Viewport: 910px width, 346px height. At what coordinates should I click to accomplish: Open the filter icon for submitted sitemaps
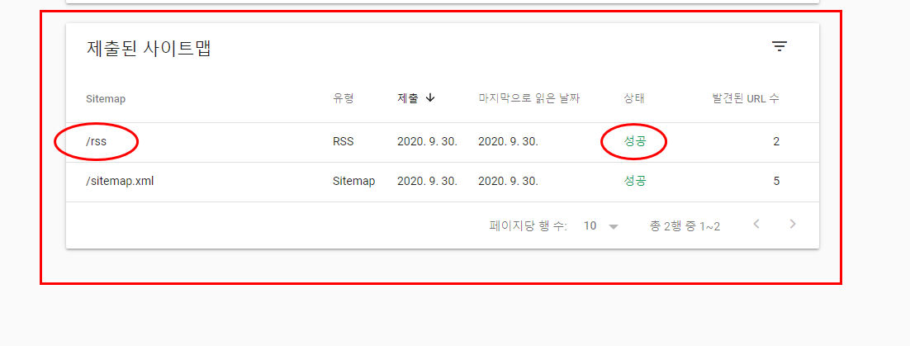(x=779, y=47)
